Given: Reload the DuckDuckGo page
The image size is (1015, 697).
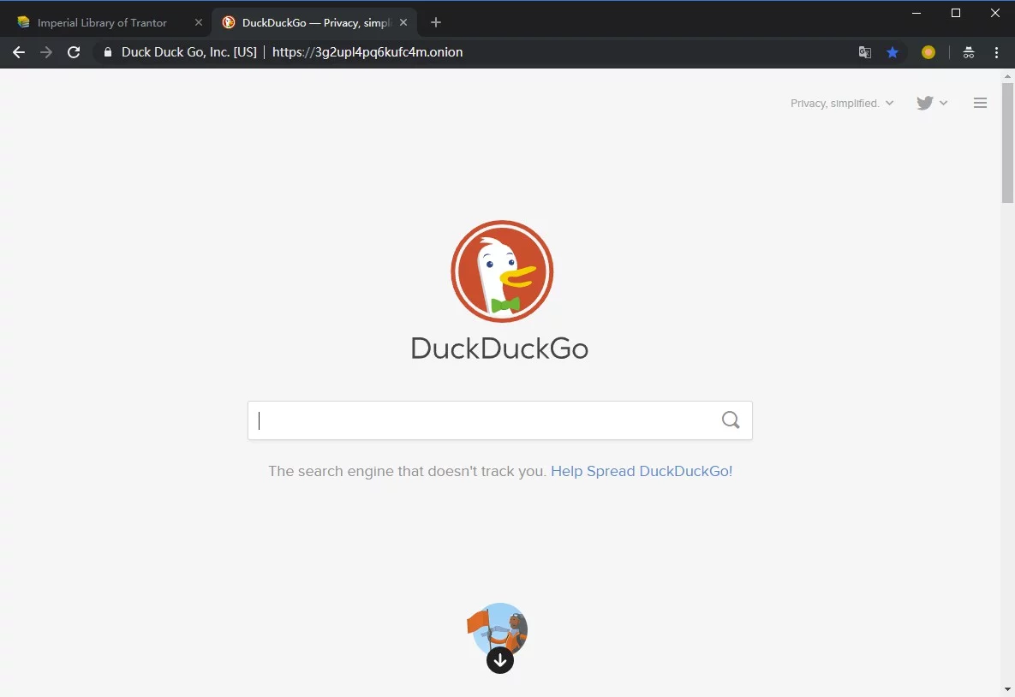Looking at the screenshot, I should point(74,52).
